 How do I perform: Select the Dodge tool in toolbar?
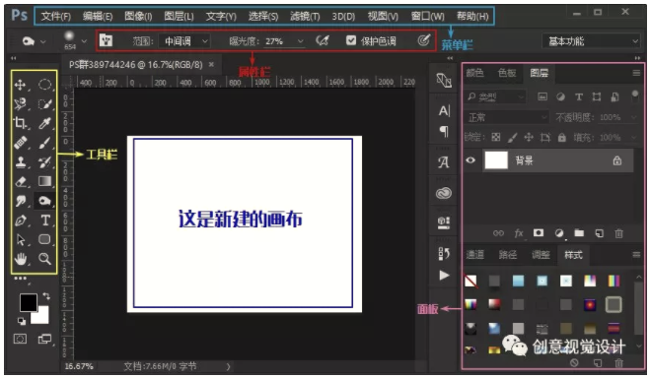click(x=44, y=201)
